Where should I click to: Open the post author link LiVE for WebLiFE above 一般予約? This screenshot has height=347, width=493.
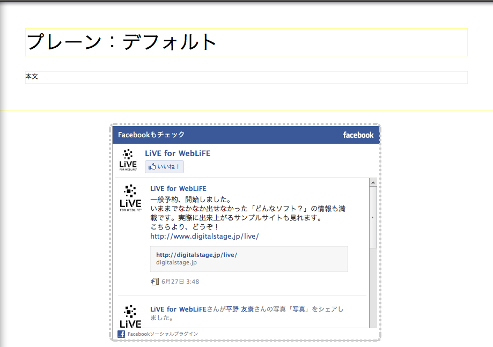click(178, 189)
